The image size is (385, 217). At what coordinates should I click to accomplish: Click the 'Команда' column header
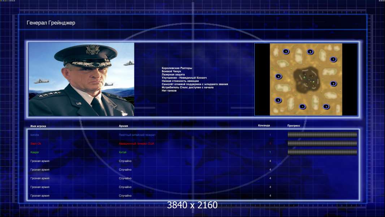click(264, 125)
